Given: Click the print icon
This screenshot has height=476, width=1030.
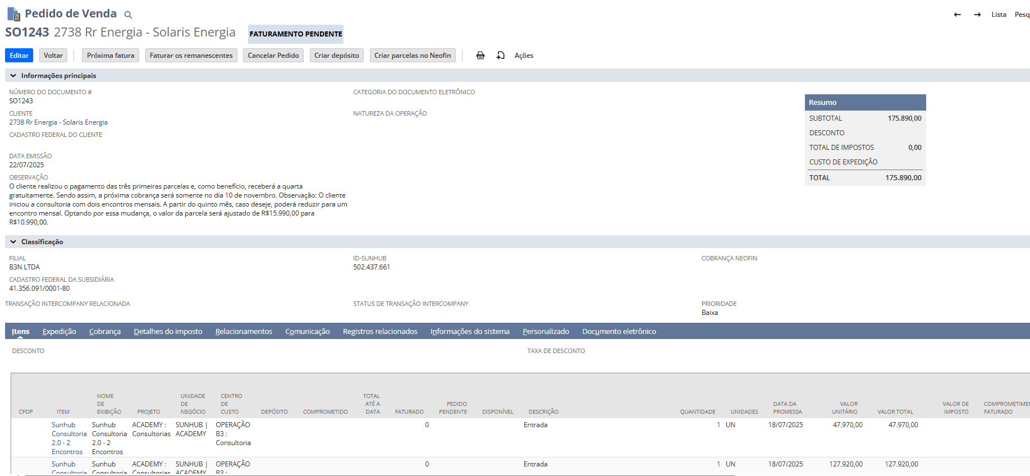Looking at the screenshot, I should coord(480,56).
